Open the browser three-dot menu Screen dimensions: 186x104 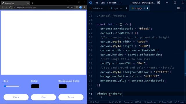[85, 7]
